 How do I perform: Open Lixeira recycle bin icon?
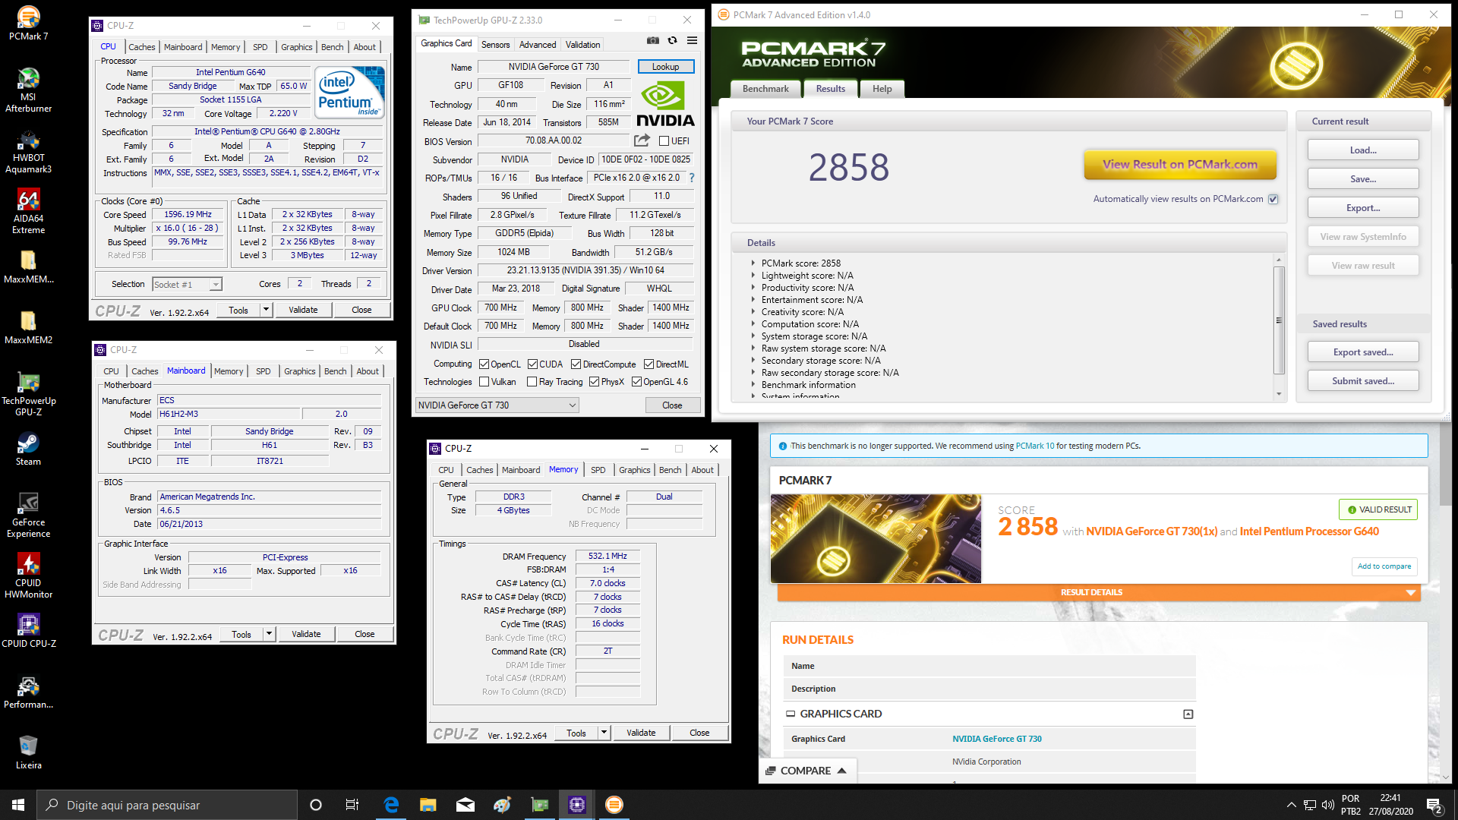(28, 752)
